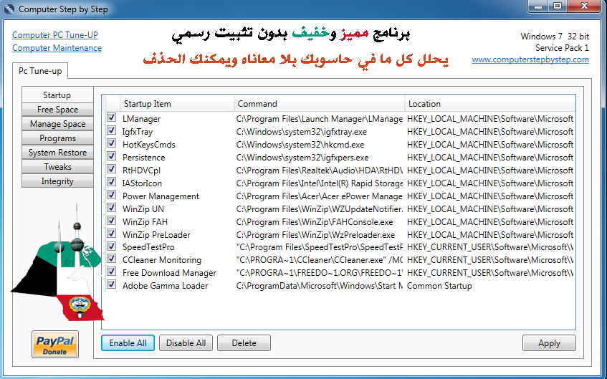The width and height of the screenshot is (607, 379).
Task: Uncheck the LManager startup item
Action: pos(112,117)
